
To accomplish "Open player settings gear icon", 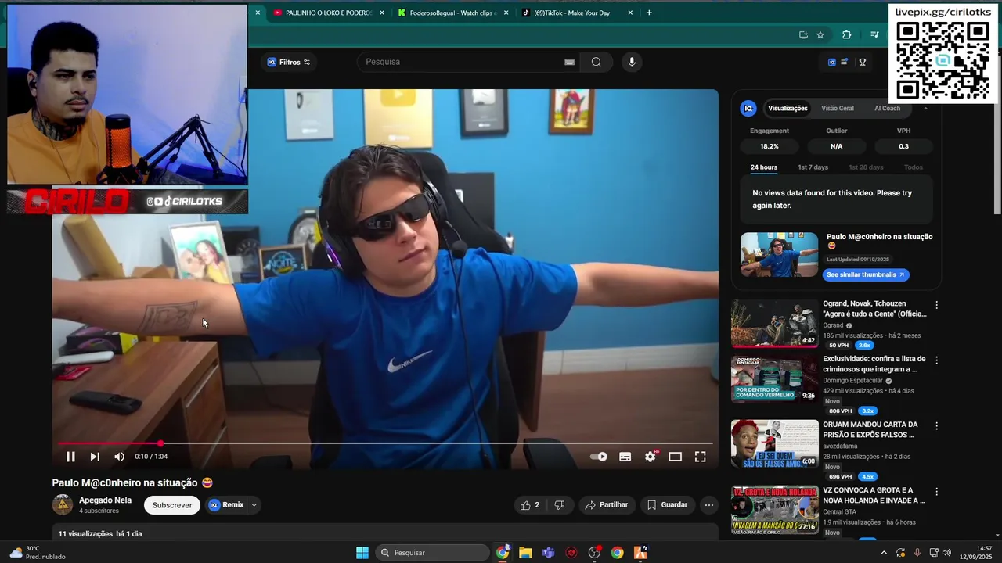I will pos(651,457).
